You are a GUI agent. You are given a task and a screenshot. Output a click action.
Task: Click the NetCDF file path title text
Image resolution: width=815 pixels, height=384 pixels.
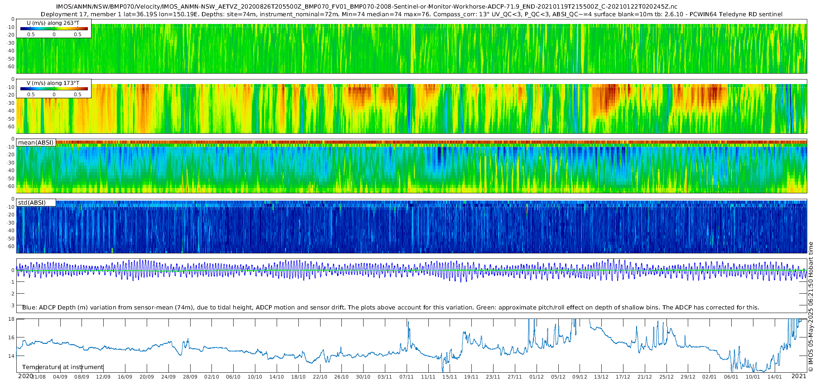click(x=367, y=7)
